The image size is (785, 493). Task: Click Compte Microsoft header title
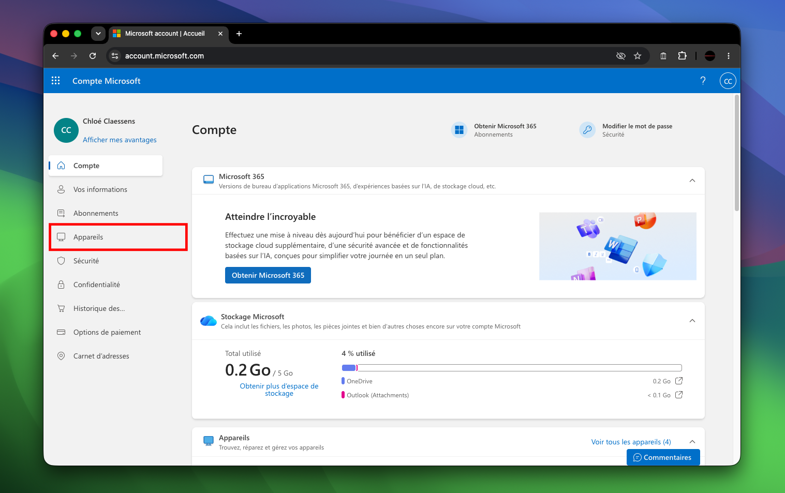coord(107,81)
